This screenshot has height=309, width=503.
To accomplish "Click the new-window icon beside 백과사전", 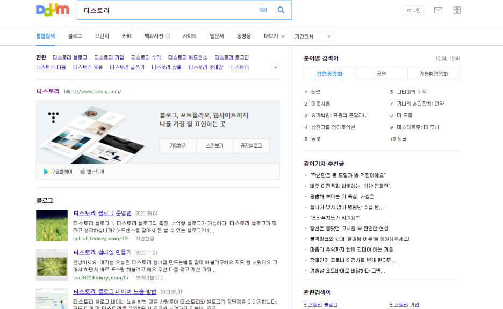I will tap(168, 36).
